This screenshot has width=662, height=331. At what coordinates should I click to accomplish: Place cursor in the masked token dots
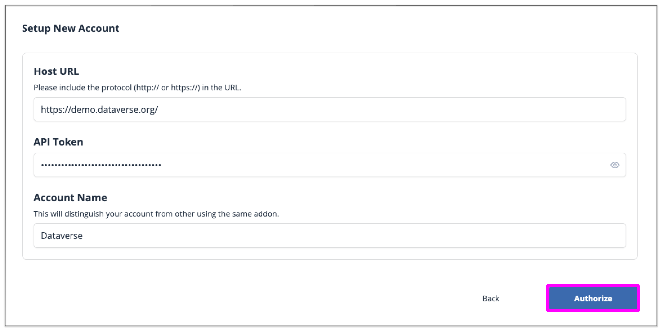[x=101, y=165]
